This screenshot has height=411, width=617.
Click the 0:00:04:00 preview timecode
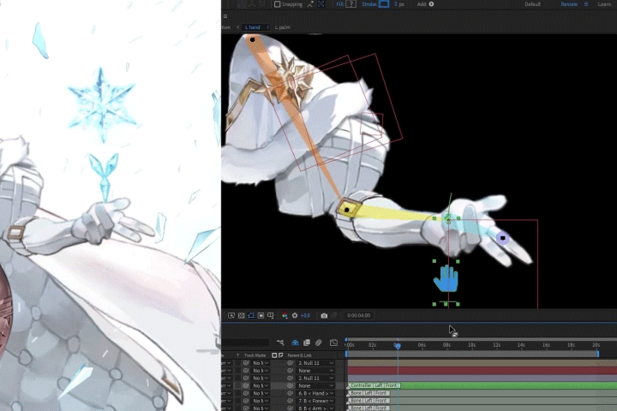tap(358, 315)
